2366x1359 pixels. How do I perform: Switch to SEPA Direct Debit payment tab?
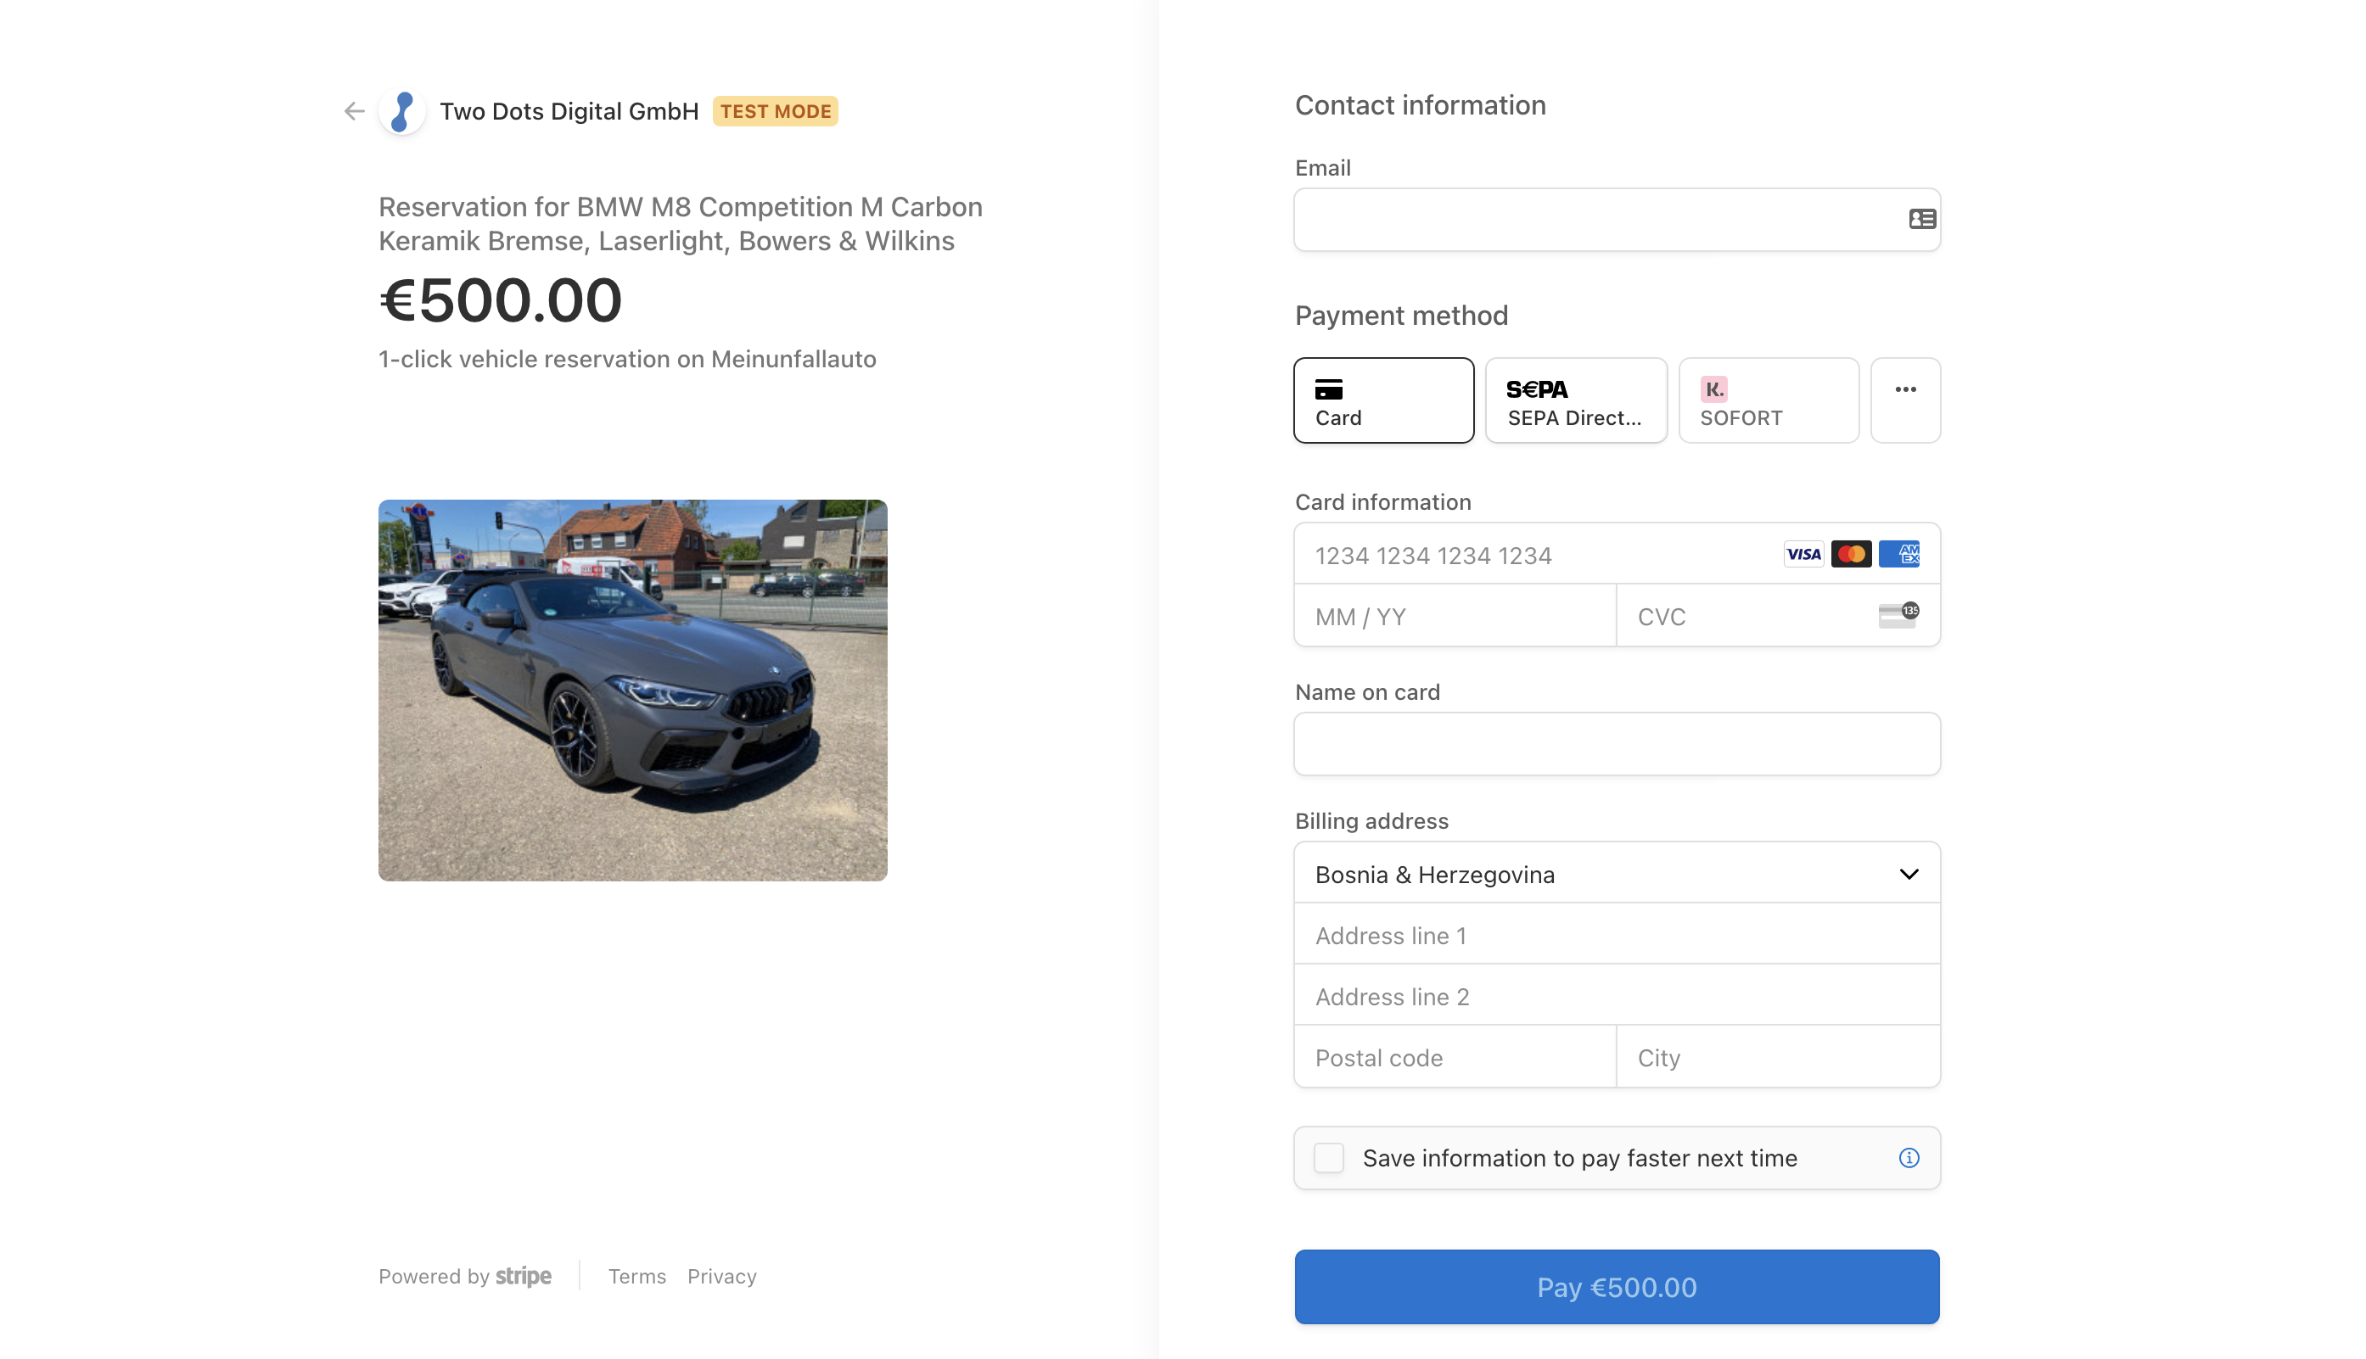click(1575, 400)
